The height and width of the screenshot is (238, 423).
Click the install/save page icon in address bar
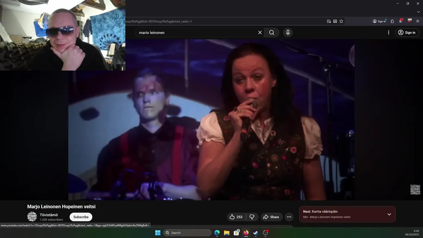335,21
